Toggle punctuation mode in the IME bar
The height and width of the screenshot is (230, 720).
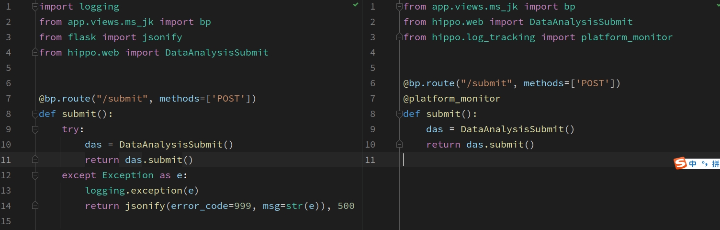coord(704,164)
